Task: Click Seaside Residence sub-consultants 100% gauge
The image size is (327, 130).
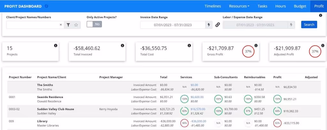Action: pos(218,99)
